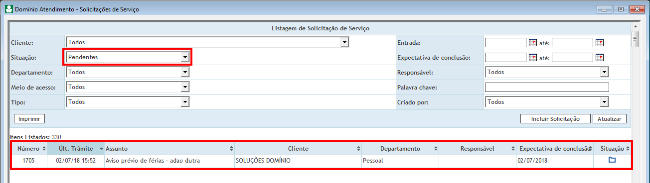Close the Domínio Atendimento window
This screenshot has width=650, height=183.
pyautogui.click(x=637, y=9)
